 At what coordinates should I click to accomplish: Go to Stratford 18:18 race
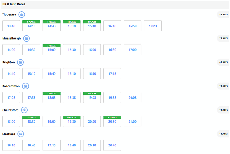[11, 145]
